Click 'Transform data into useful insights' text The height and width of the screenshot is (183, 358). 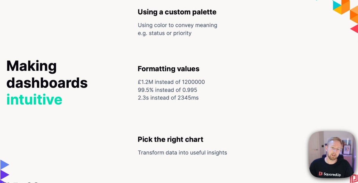[182, 153]
